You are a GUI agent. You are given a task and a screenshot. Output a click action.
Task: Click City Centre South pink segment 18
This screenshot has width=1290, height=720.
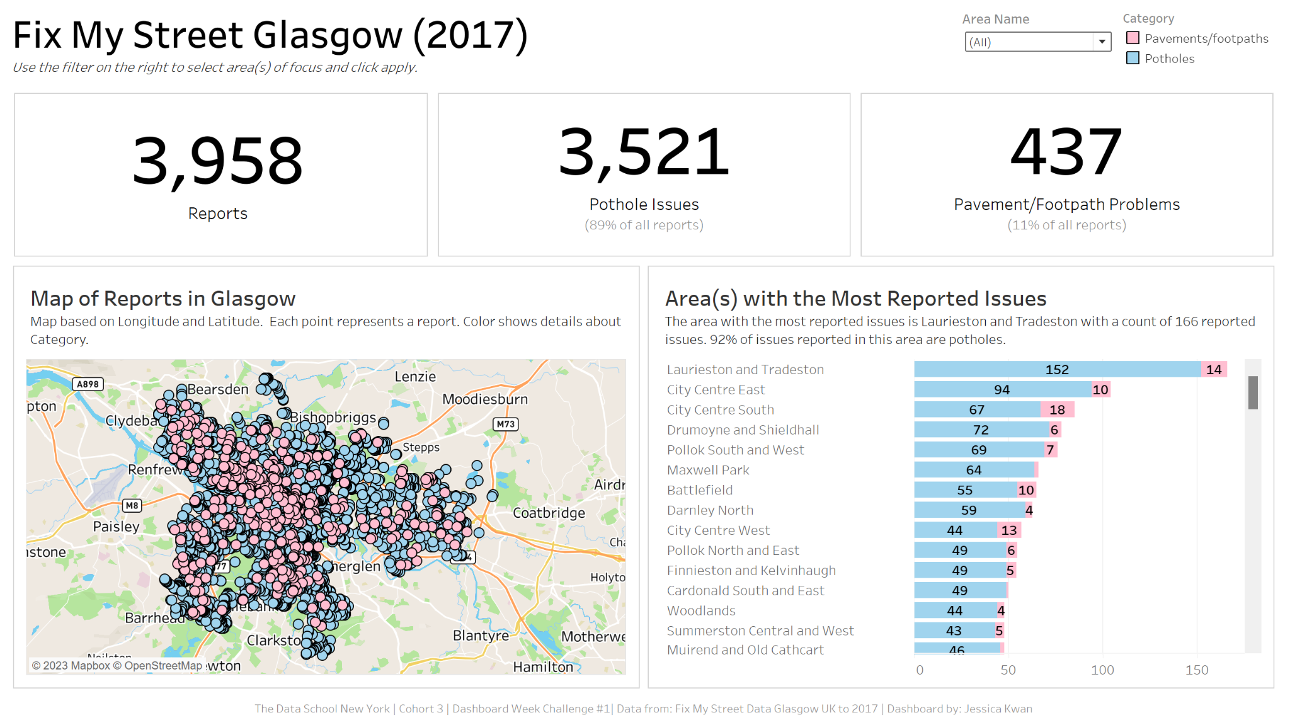pyautogui.click(x=1057, y=410)
